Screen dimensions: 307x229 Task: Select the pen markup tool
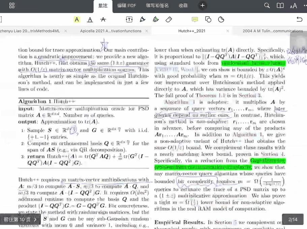tap(142, 20)
